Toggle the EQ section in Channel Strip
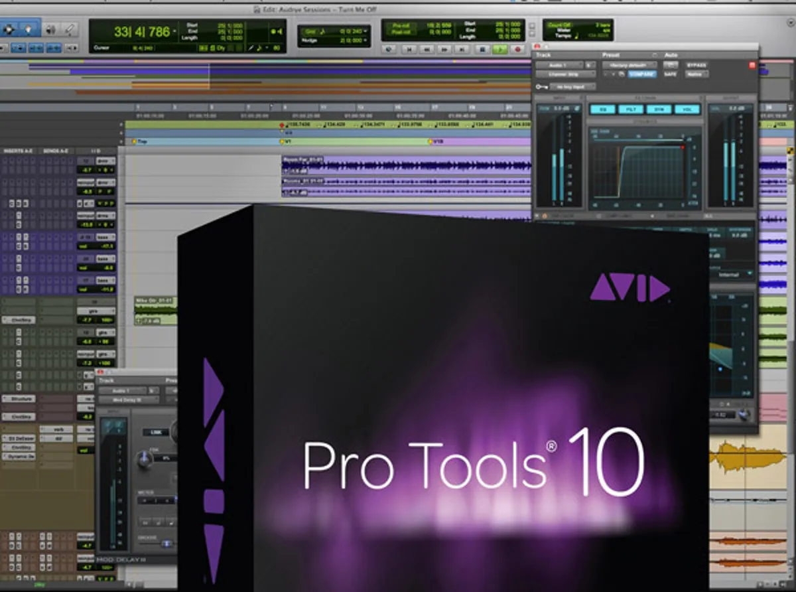796x592 pixels. pos(604,110)
